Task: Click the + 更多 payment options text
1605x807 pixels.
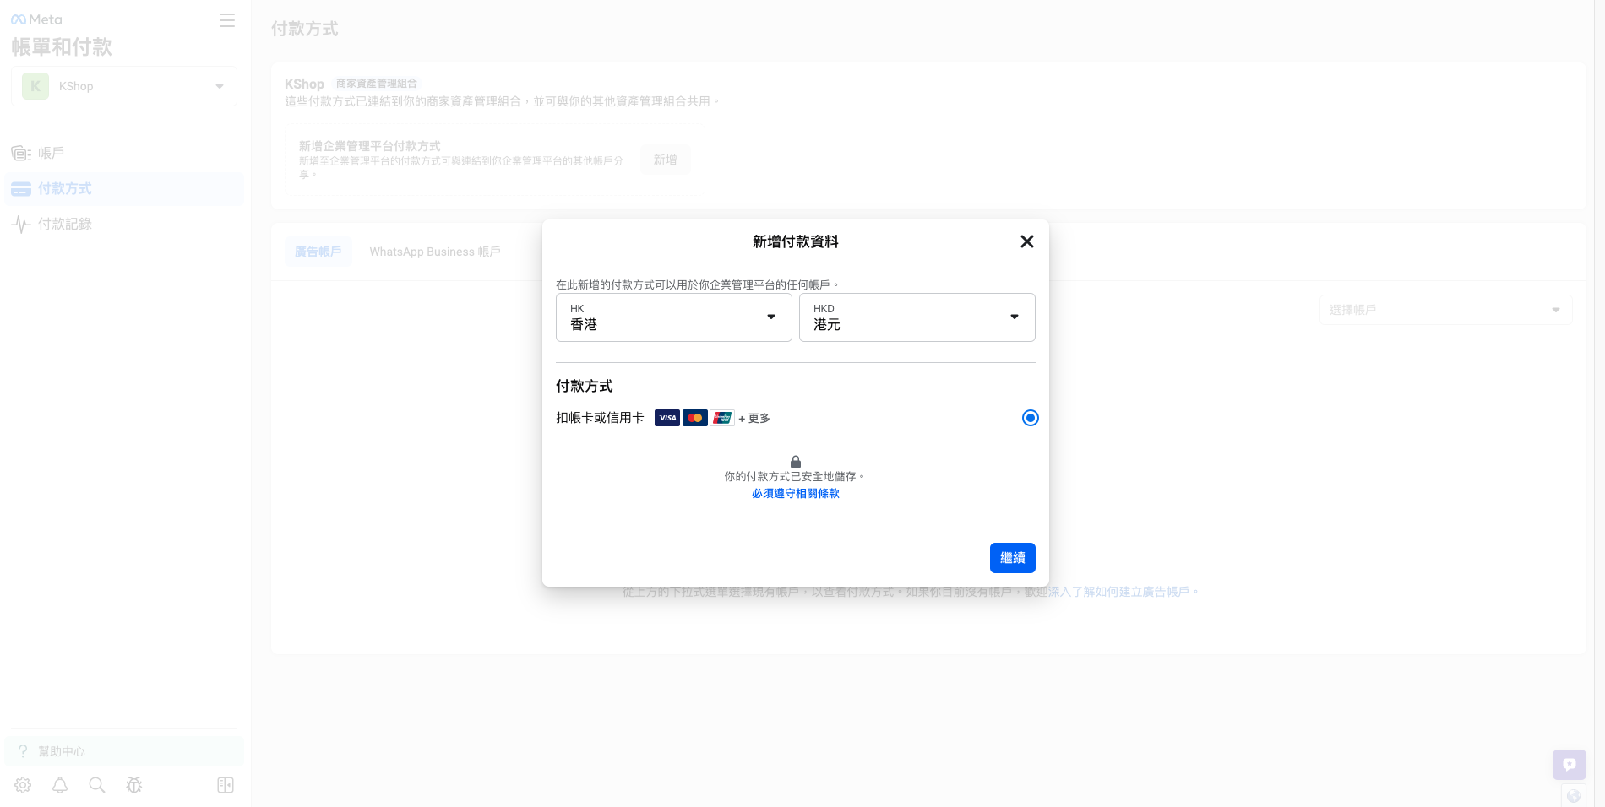Action: click(x=754, y=419)
